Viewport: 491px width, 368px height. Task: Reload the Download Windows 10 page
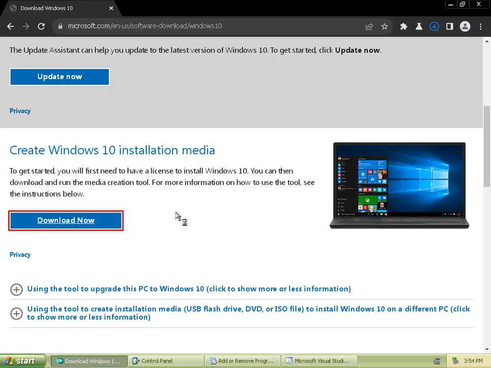pyautogui.click(x=41, y=27)
